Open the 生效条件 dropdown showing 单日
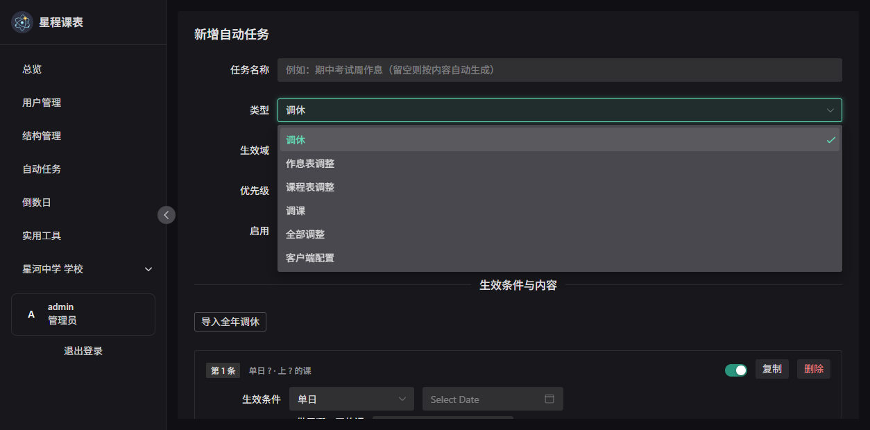Viewport: 870px width, 430px height. coord(352,399)
